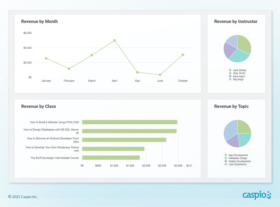Select the May data point marker
The image size is (280, 207).
(137, 72)
